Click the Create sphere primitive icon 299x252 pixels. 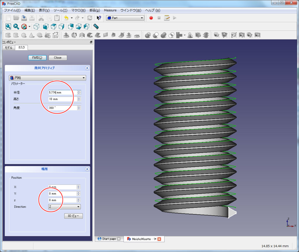tap(24, 35)
